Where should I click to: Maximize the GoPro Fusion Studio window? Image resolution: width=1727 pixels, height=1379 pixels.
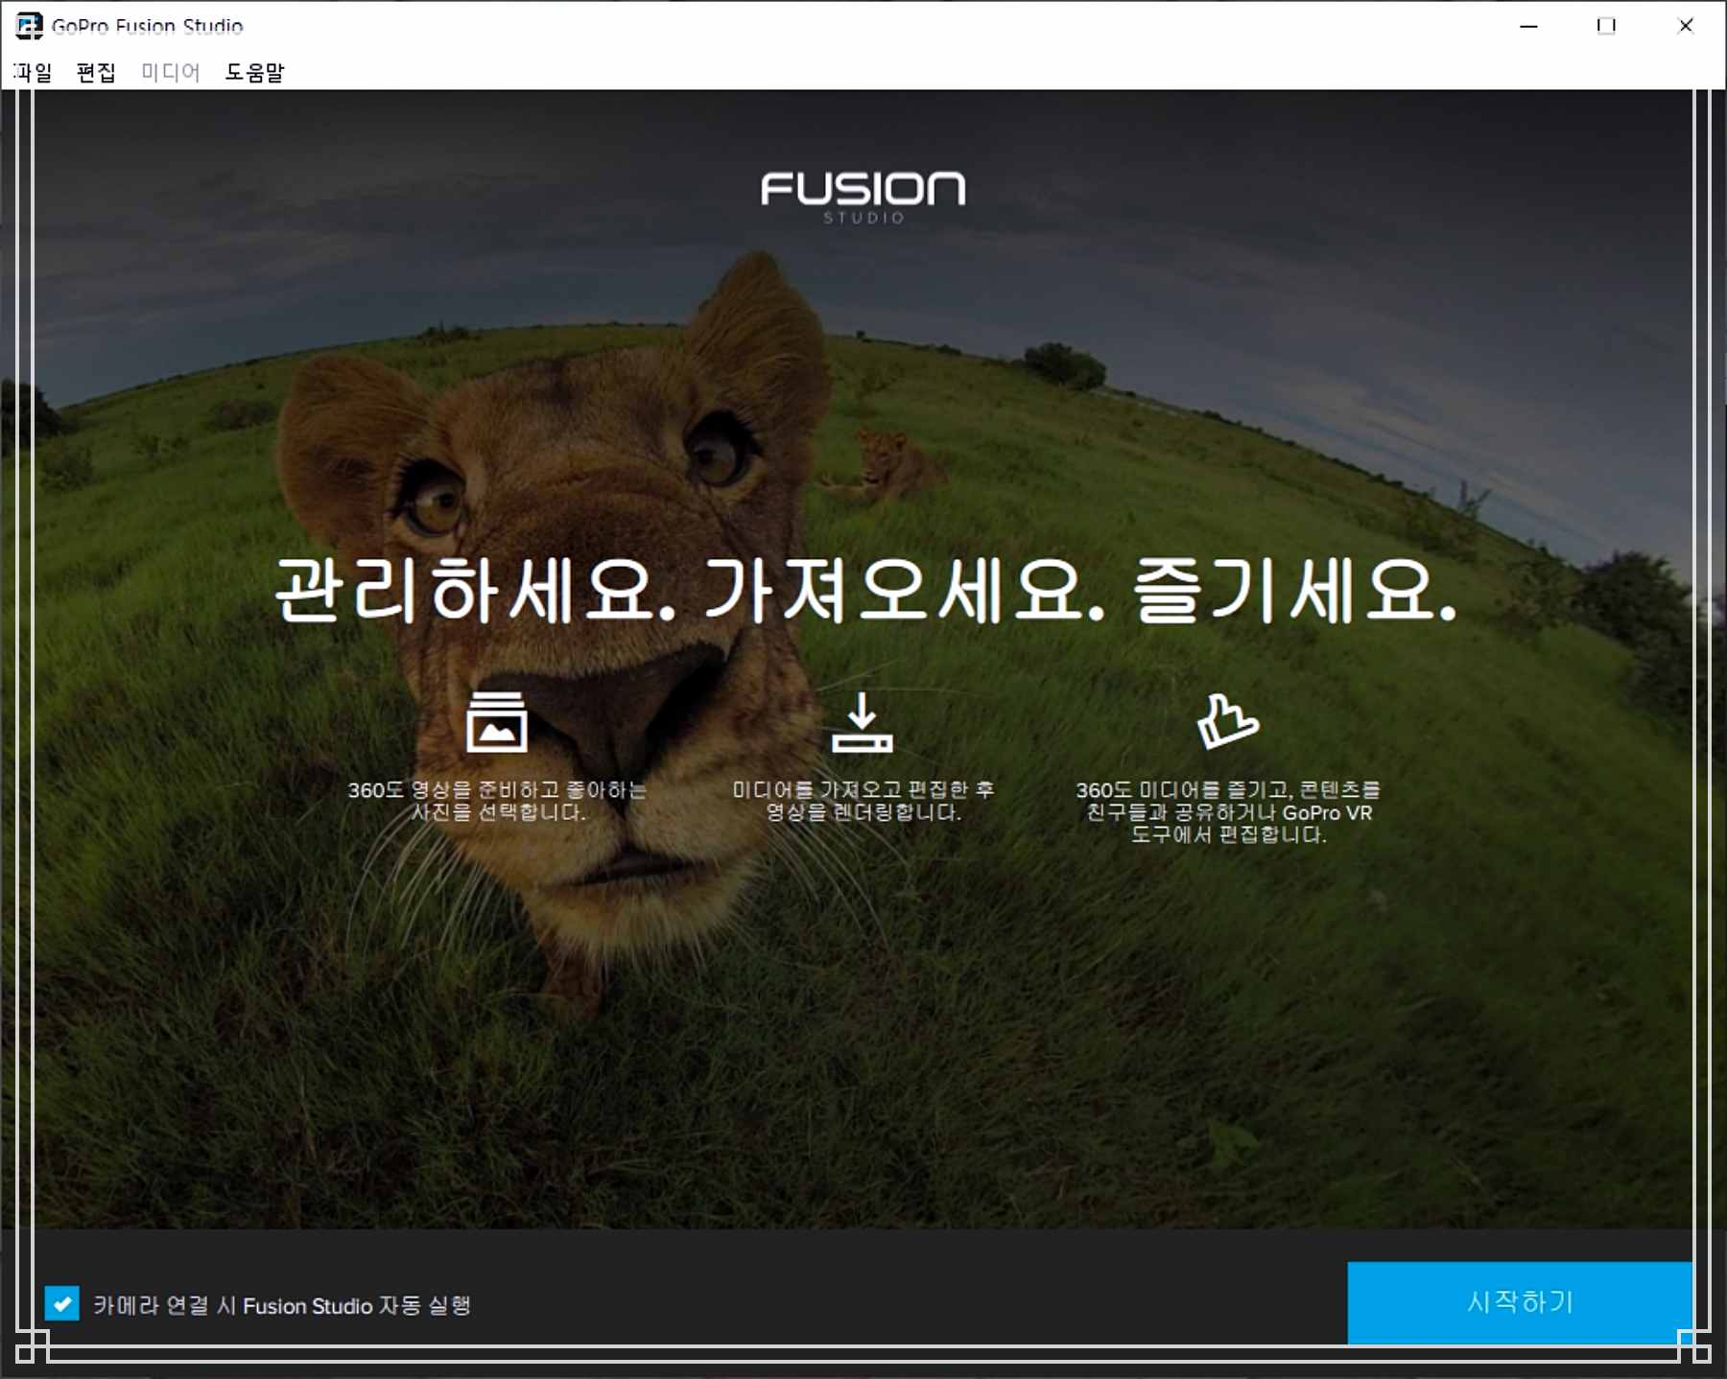(1606, 26)
